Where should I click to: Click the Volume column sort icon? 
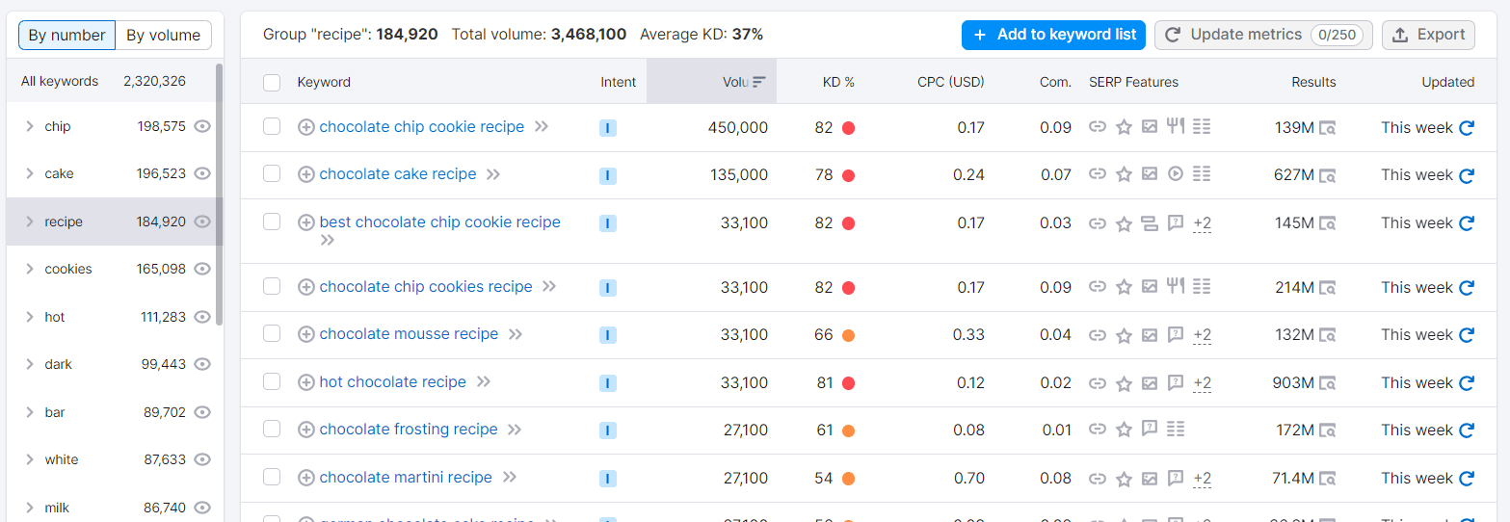pos(759,82)
